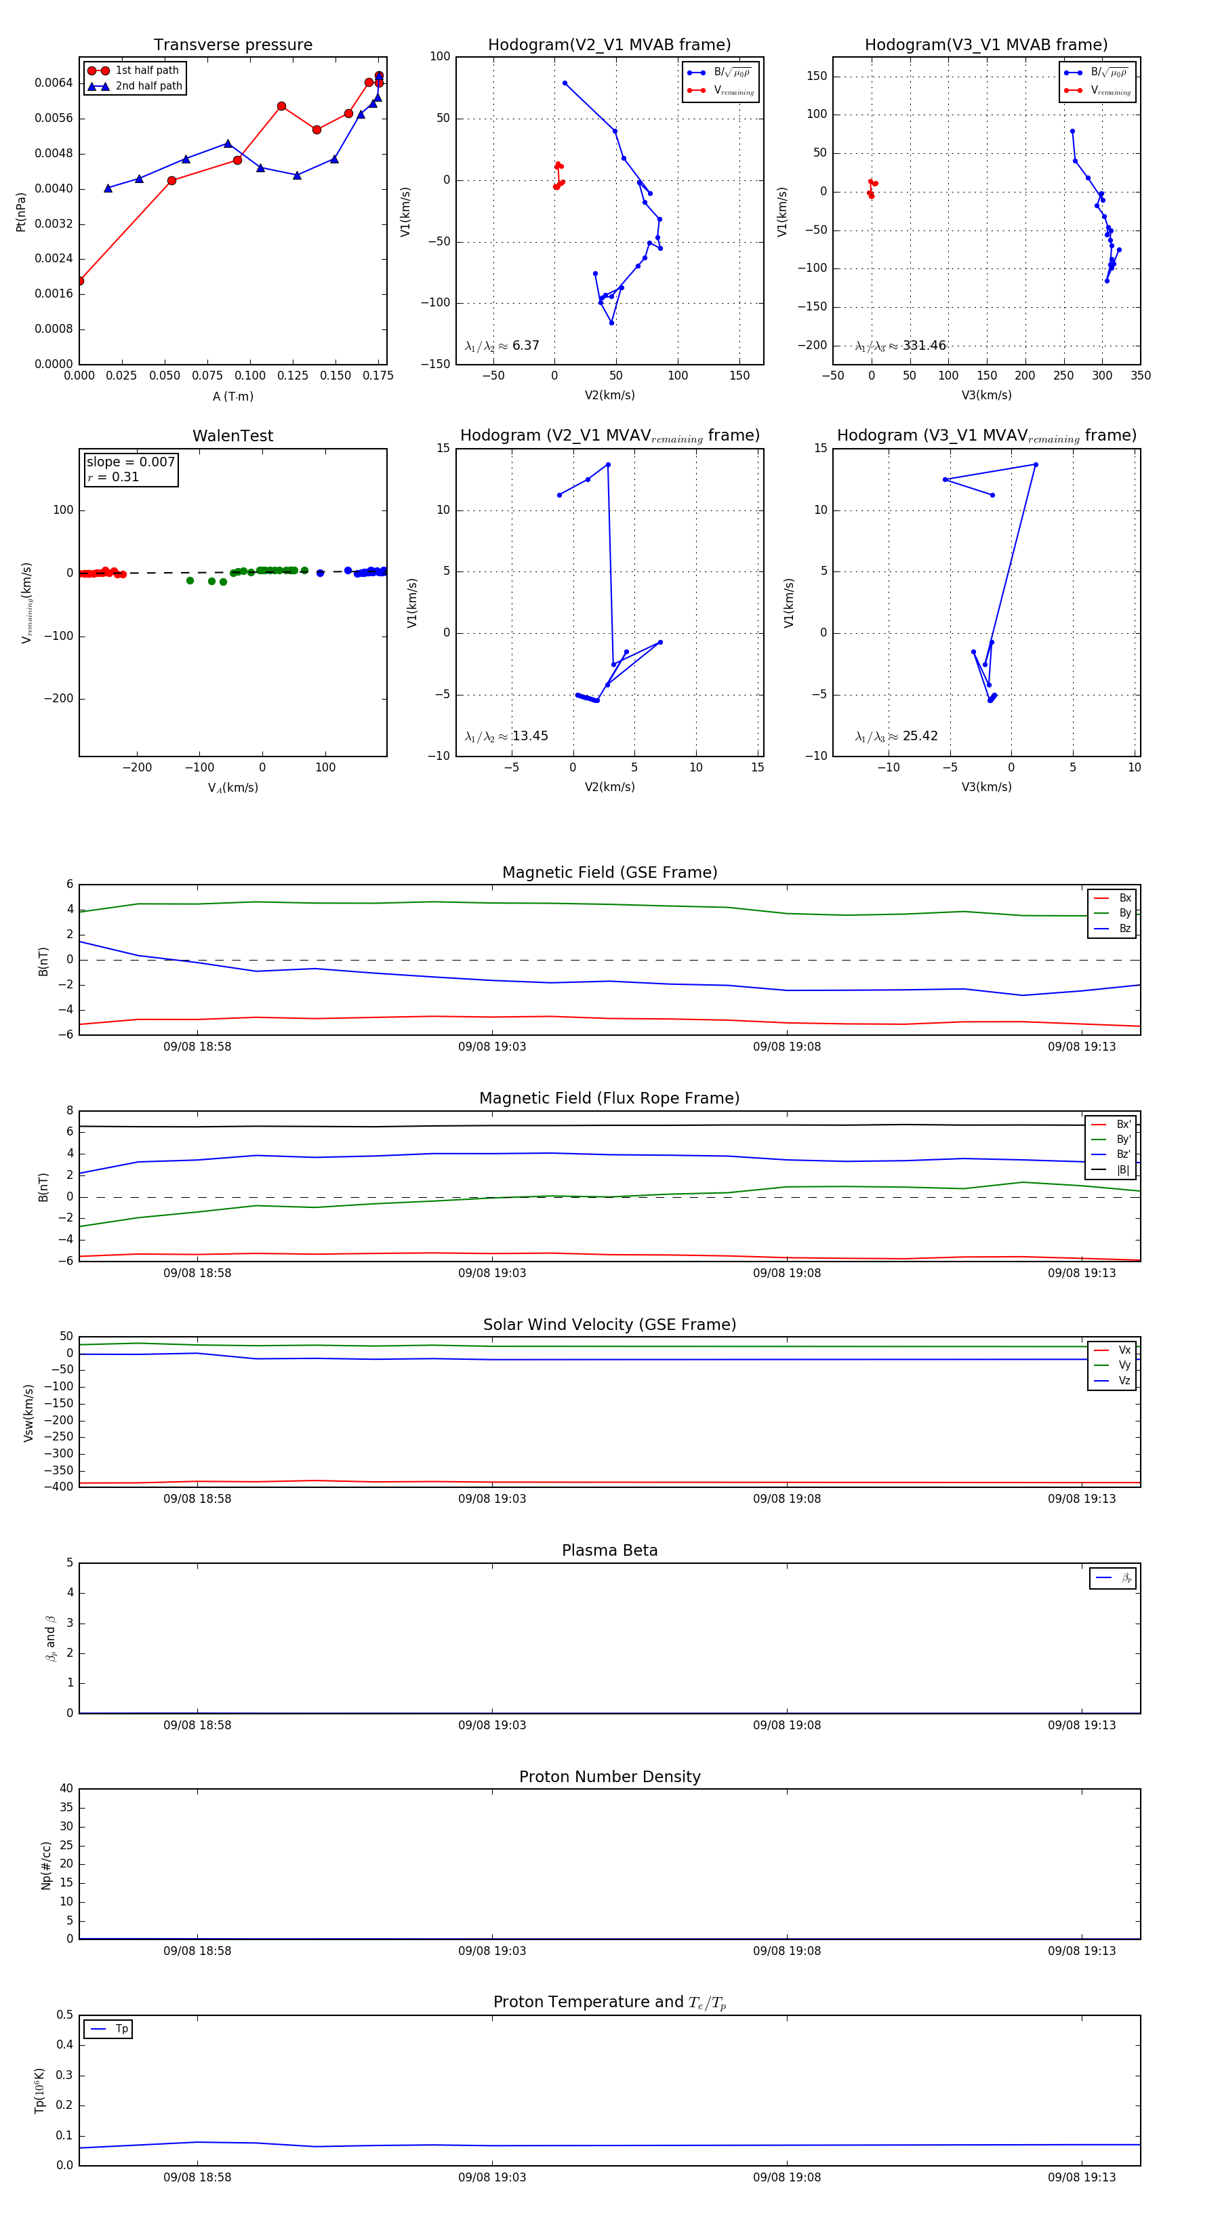Click the eigenvalue ratio annotation reading 25.42

896,736
